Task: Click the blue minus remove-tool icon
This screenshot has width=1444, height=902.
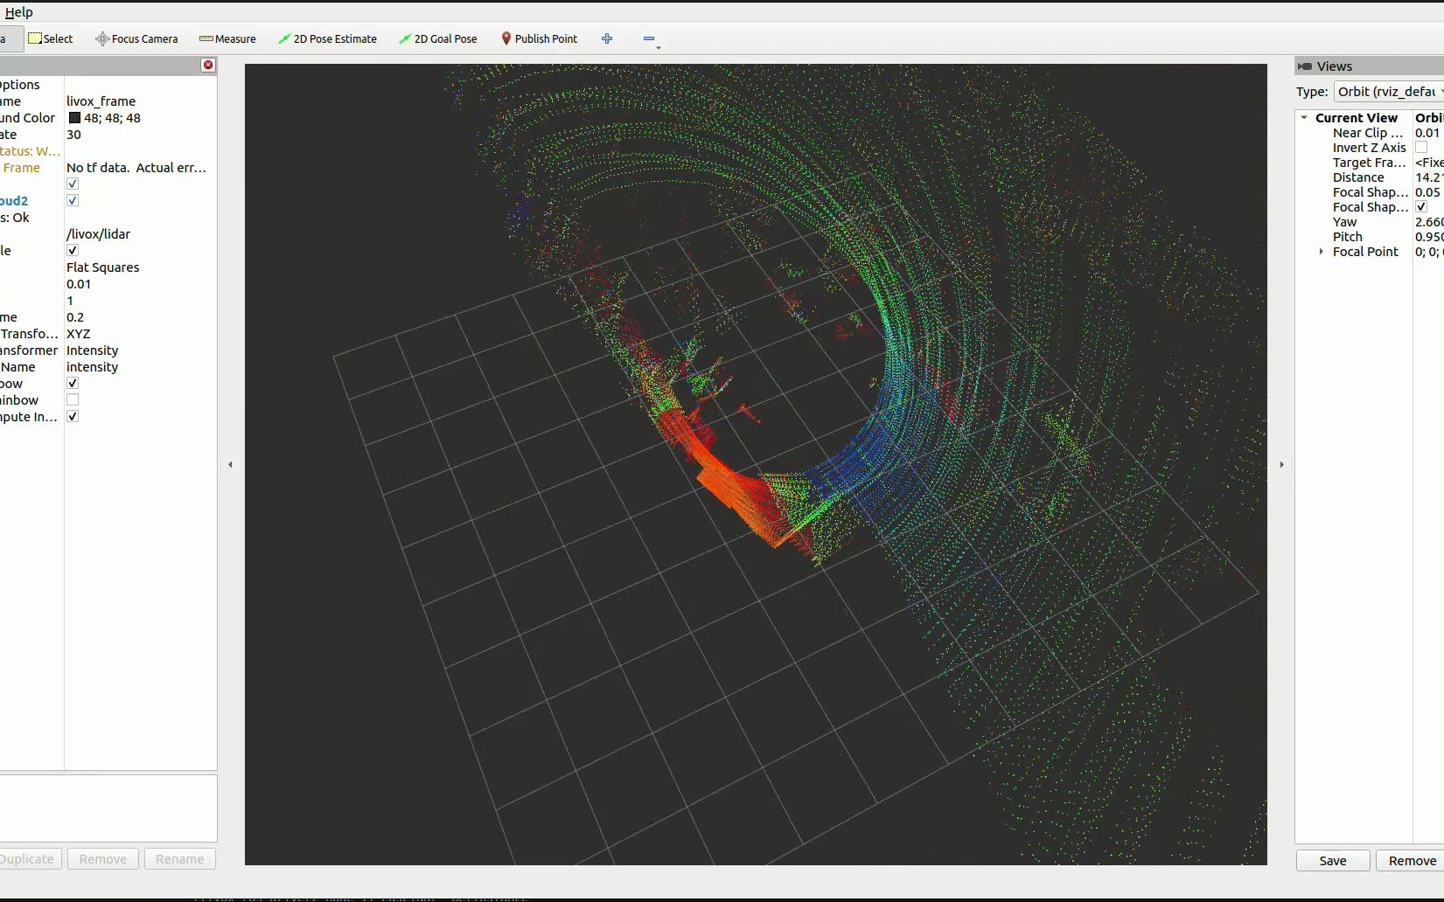Action: pyautogui.click(x=649, y=38)
